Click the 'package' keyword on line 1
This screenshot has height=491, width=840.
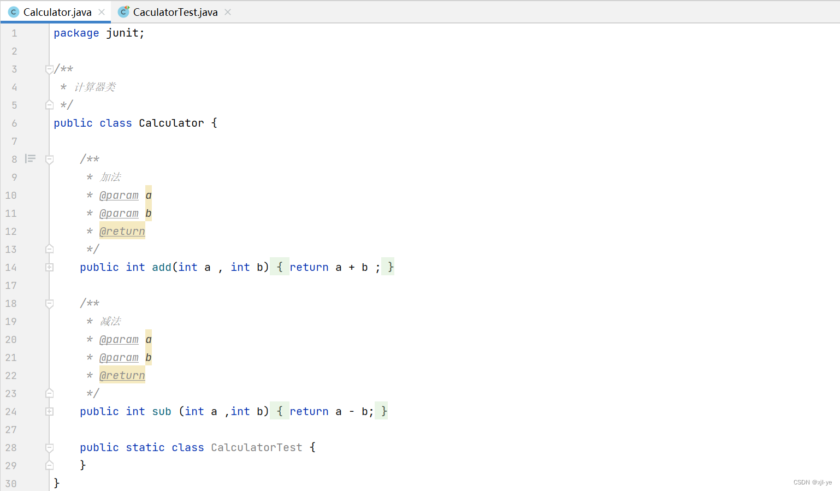coord(76,33)
